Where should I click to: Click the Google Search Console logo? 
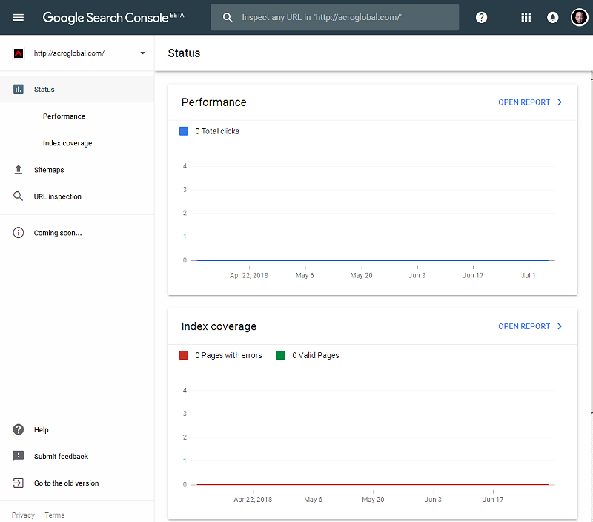click(x=113, y=17)
